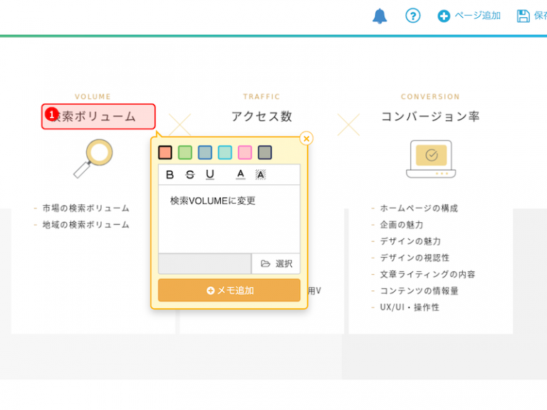Open the text color A tool

[241, 174]
